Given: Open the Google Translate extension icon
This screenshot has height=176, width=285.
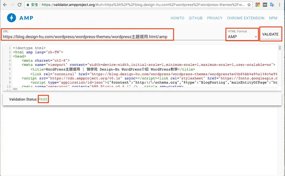Looking at the screenshot, I should [x=272, y=5].
